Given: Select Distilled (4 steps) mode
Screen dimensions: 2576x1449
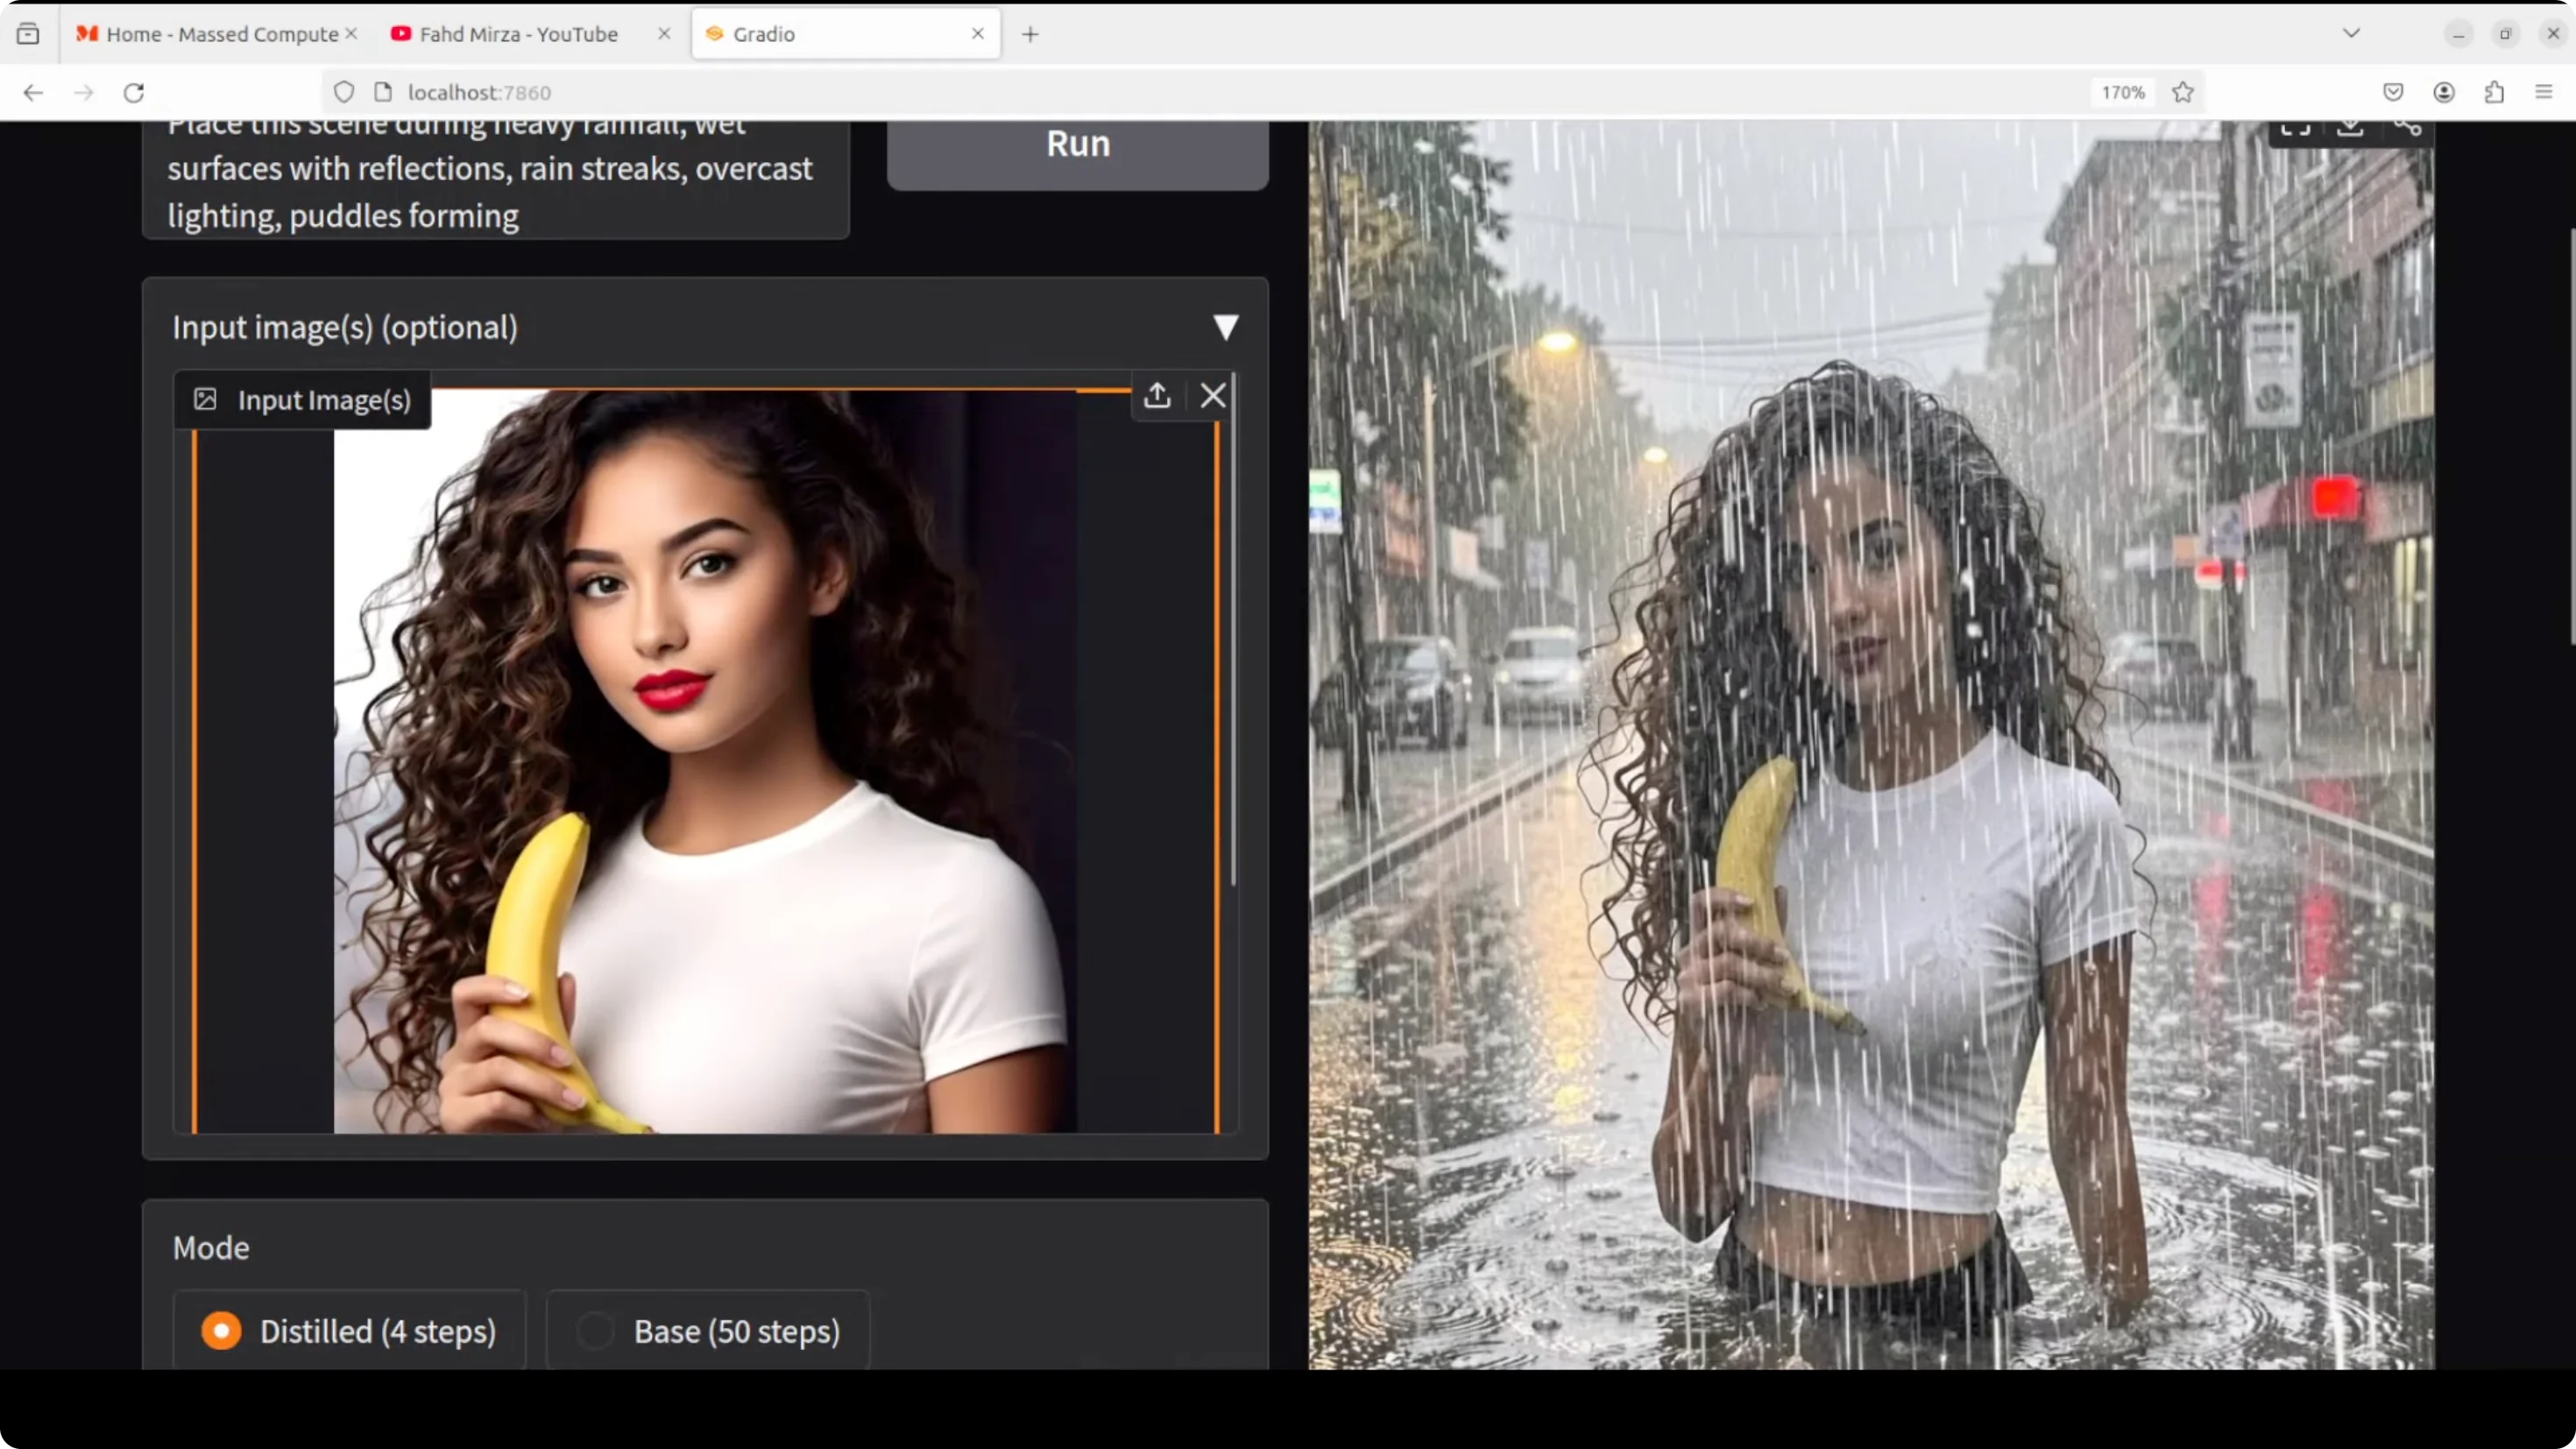Looking at the screenshot, I should pyautogui.click(x=222, y=1331).
